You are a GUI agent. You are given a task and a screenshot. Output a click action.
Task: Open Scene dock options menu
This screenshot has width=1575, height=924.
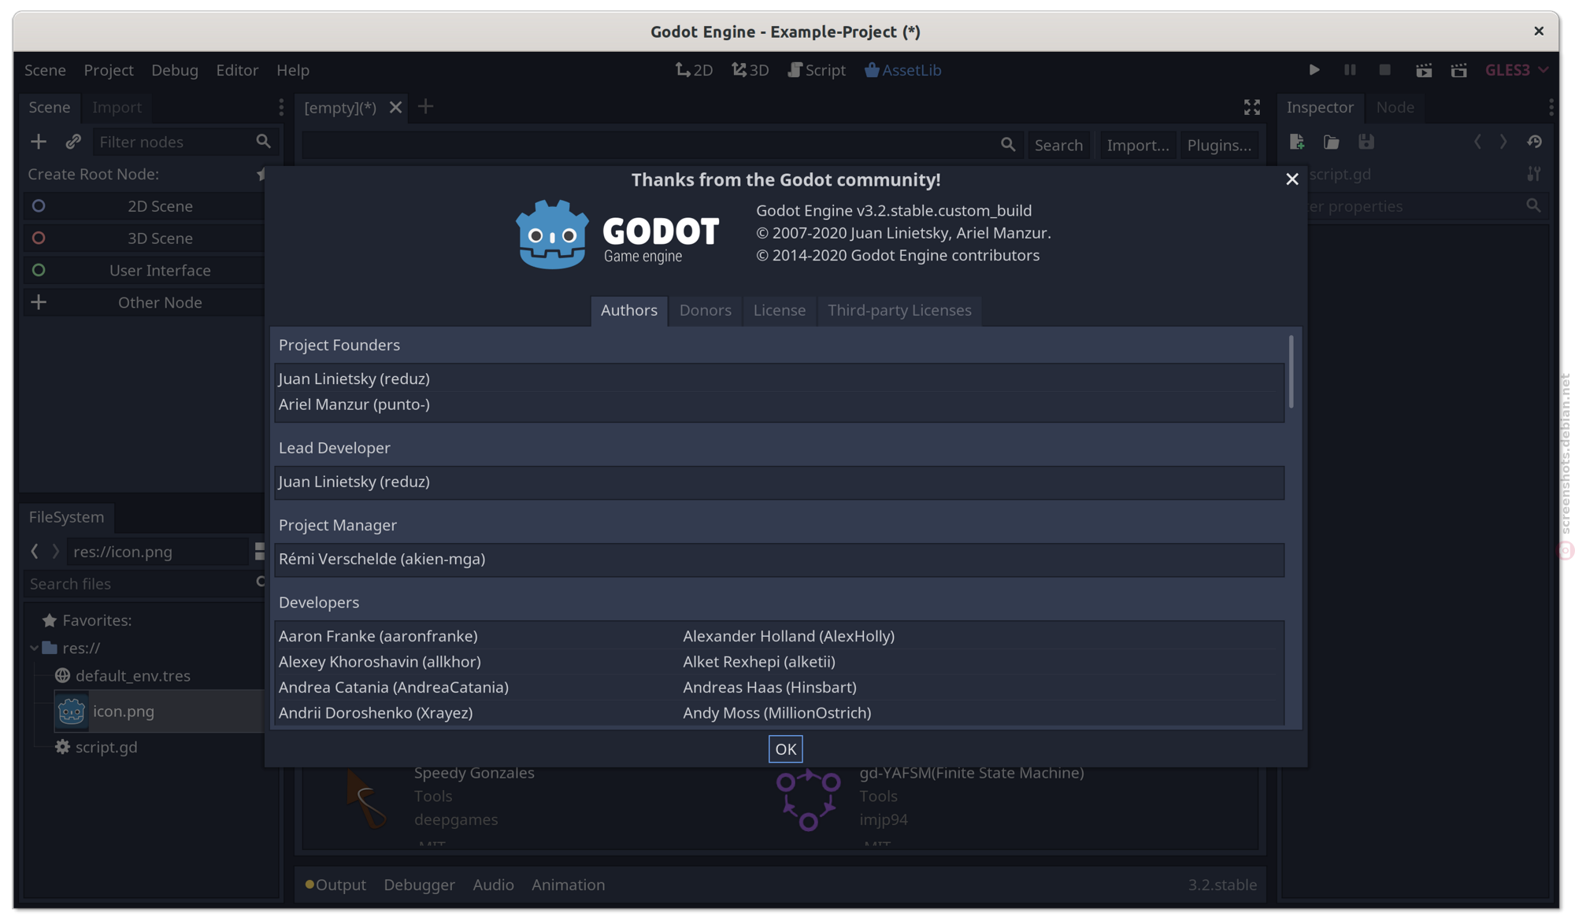[281, 107]
